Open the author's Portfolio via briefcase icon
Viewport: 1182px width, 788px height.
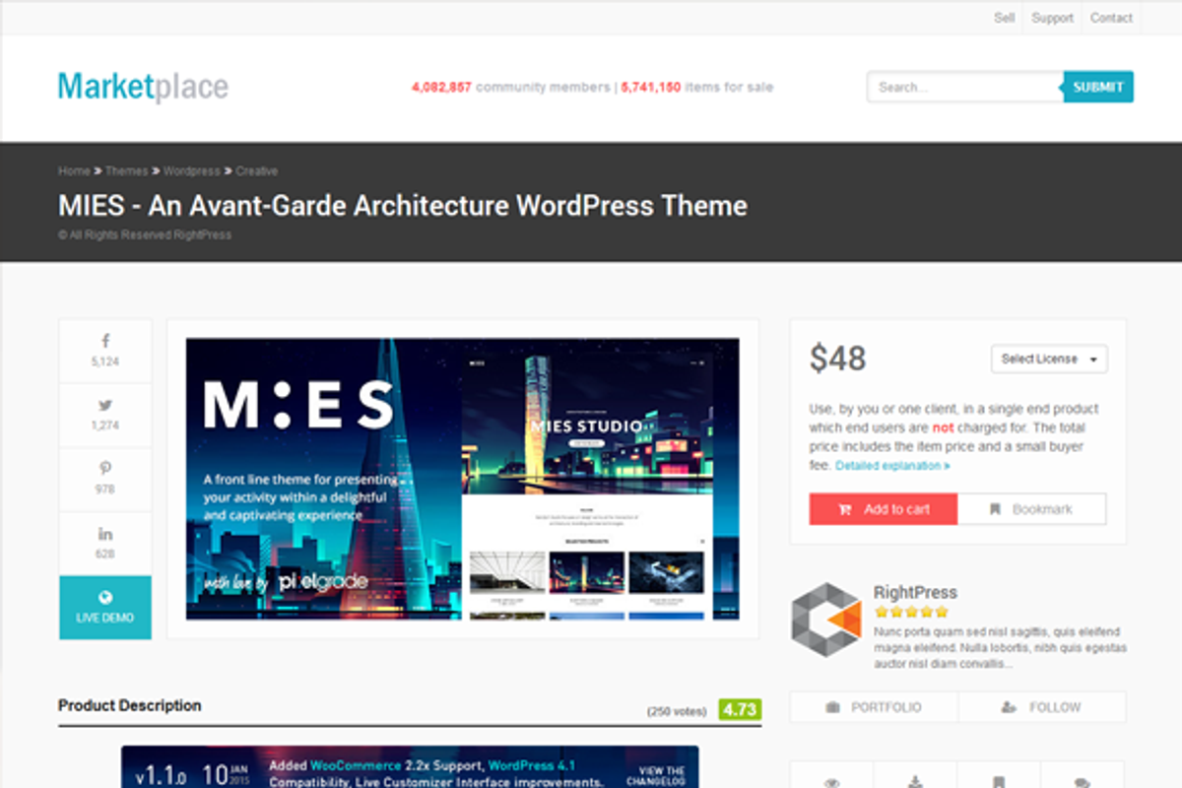tap(873, 706)
